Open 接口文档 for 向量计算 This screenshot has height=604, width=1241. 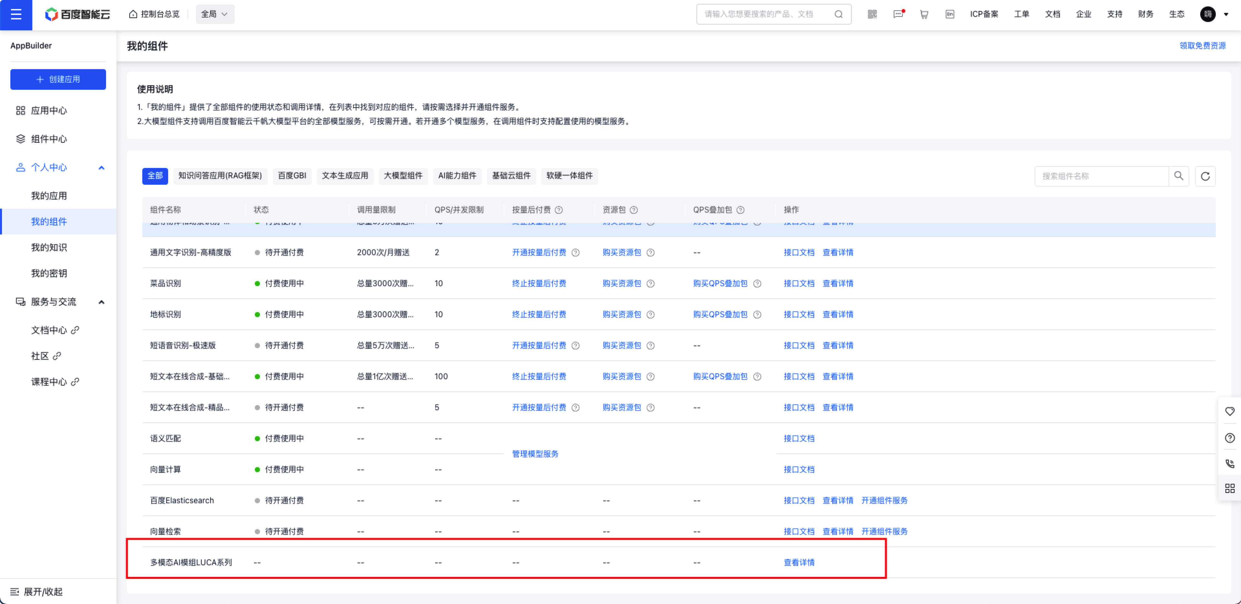click(x=799, y=469)
